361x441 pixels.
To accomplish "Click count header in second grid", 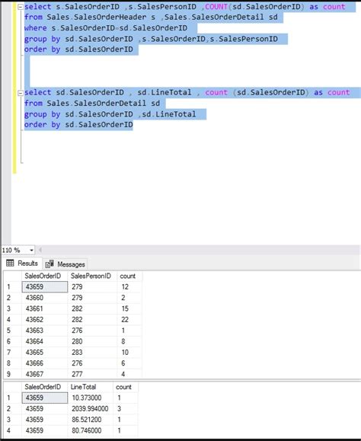I will 126,387.
